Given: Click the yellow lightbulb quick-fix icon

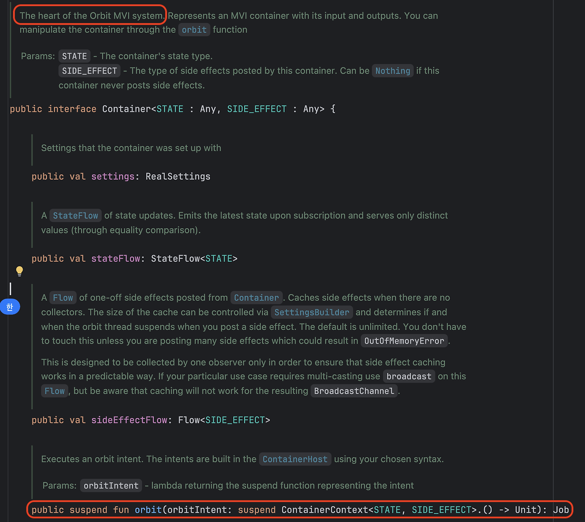Looking at the screenshot, I should click(x=19, y=271).
